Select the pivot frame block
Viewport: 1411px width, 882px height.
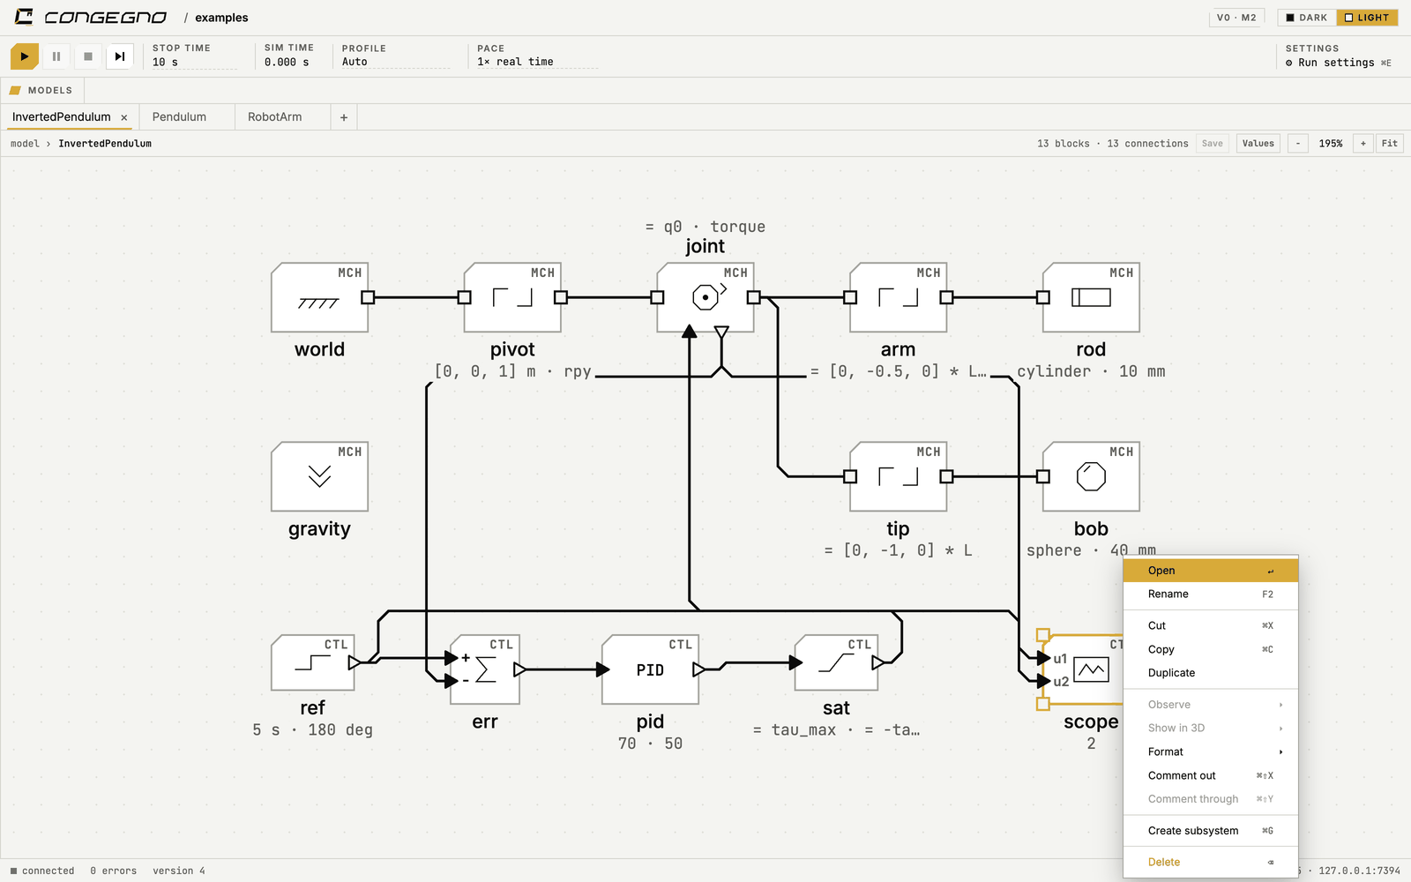coord(512,298)
